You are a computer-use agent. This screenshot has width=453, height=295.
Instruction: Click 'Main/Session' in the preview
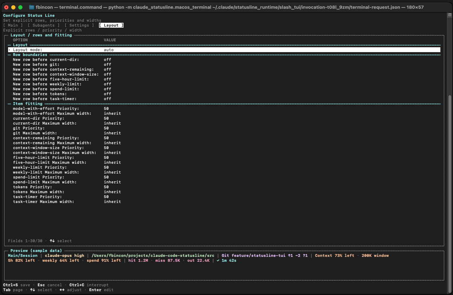(x=23, y=255)
